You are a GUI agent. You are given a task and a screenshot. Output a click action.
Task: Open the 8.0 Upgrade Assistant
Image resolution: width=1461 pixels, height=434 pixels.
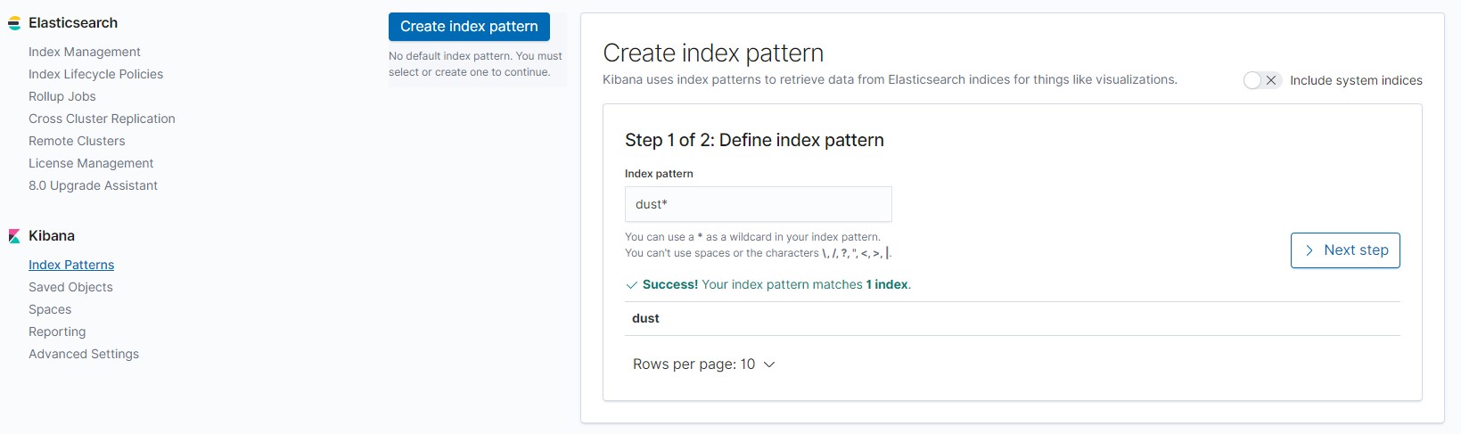point(93,185)
